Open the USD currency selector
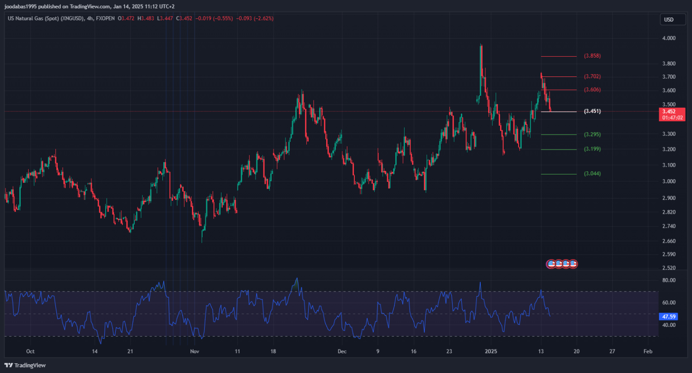 coord(668,19)
